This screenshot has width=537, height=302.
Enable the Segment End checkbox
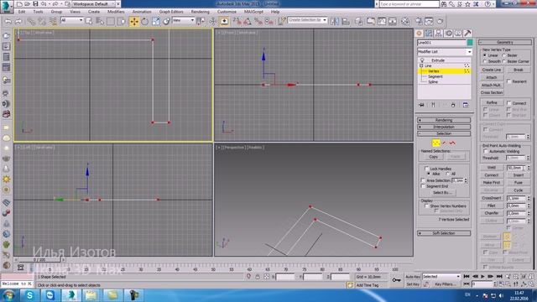click(x=423, y=186)
